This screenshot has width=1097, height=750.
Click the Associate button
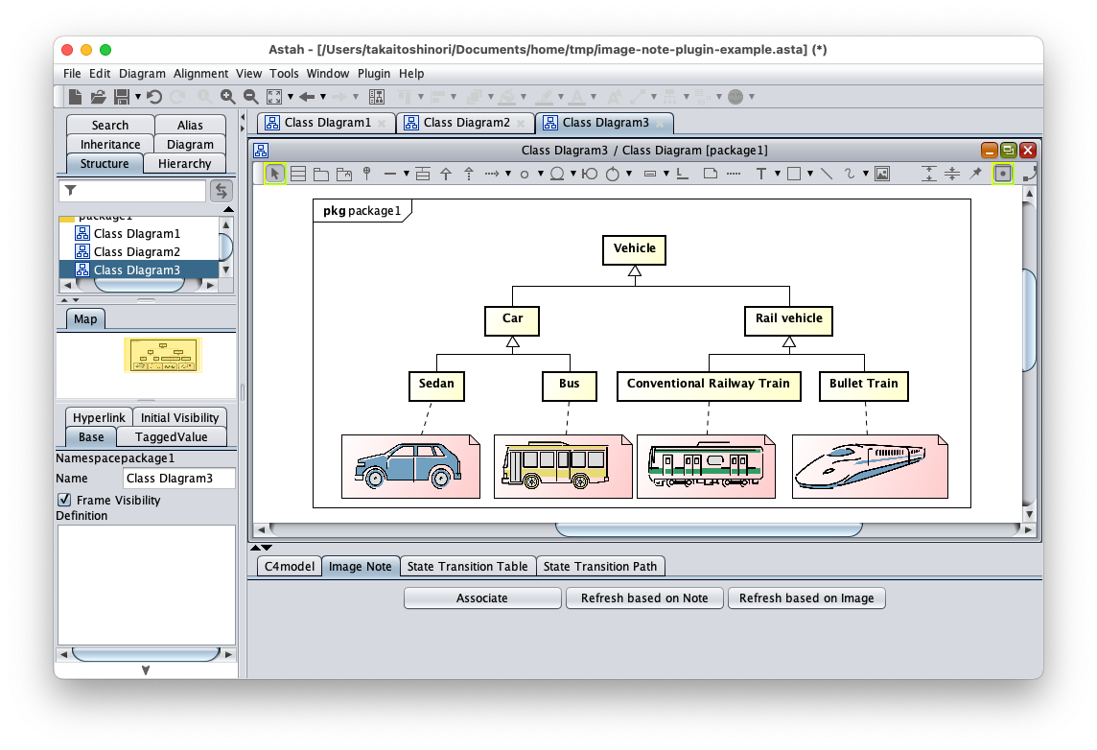pos(481,598)
